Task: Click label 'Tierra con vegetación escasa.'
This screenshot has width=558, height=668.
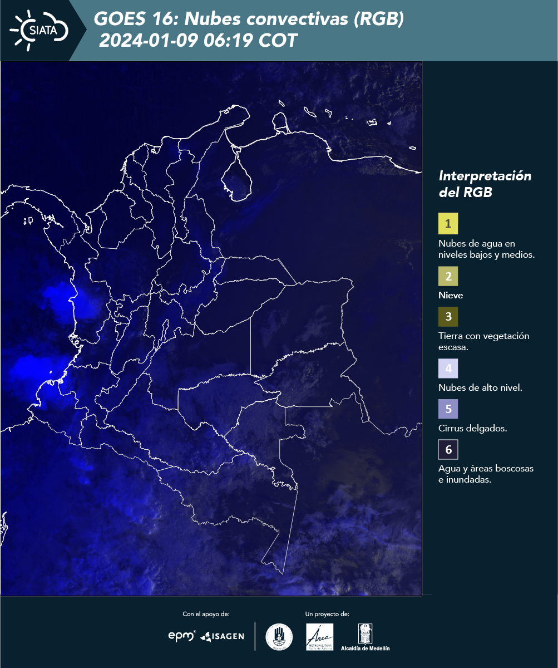Action: click(483, 342)
